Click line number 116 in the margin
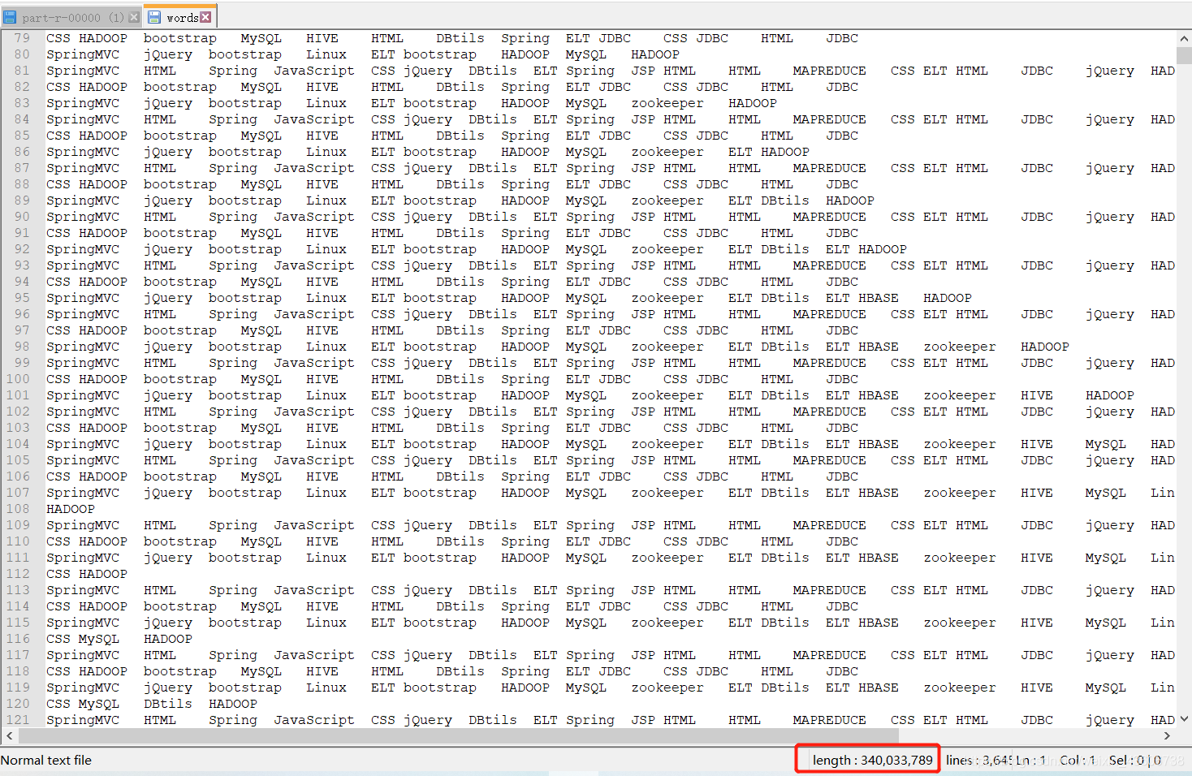This screenshot has height=776, width=1192. click(x=18, y=639)
